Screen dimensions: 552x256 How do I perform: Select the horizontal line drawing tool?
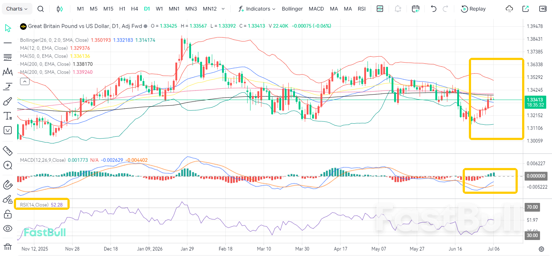8,43
